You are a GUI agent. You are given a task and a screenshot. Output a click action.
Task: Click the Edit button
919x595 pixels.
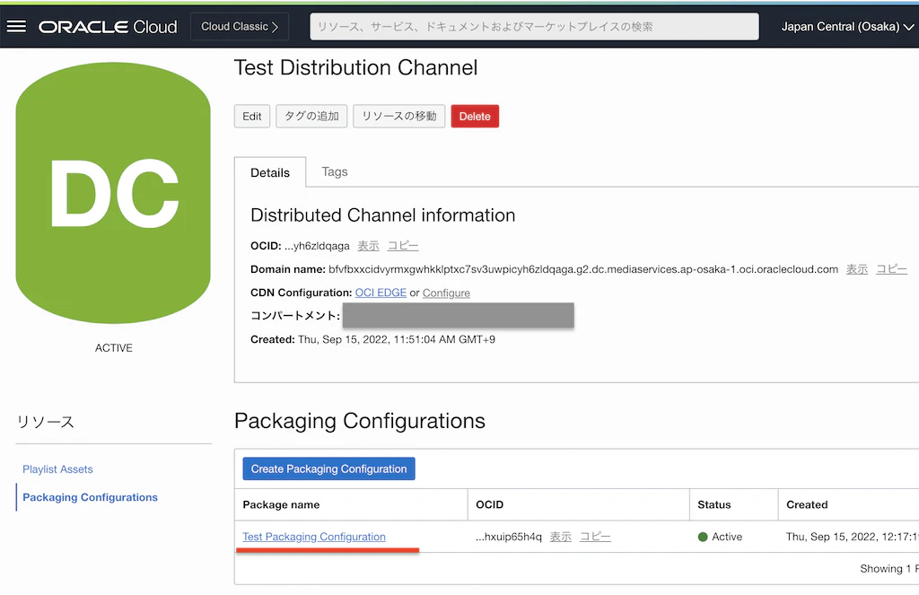(252, 116)
